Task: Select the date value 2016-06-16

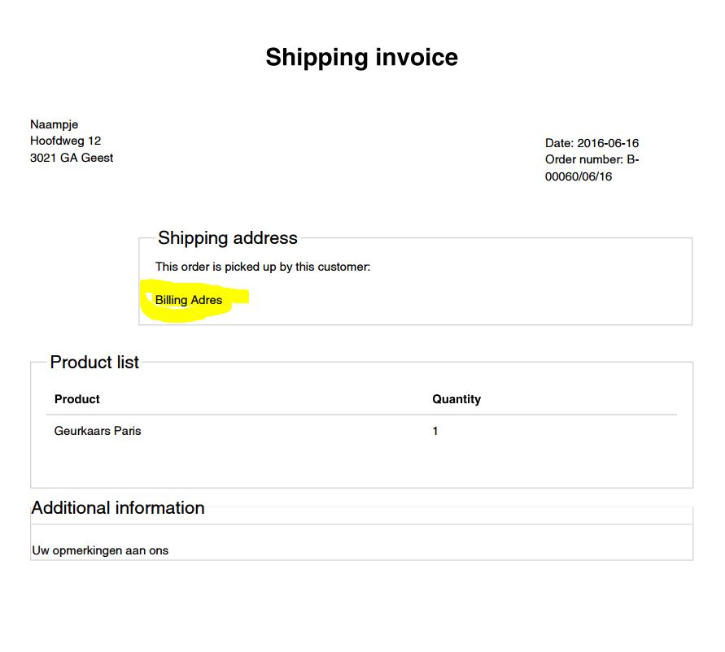Action: 608,143
